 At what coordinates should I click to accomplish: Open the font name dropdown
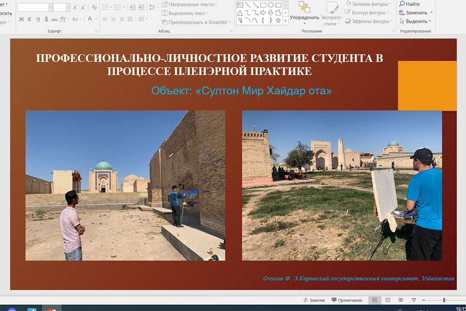click(x=51, y=7)
